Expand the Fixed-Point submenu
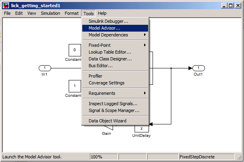The image size is (244, 162). point(115,45)
